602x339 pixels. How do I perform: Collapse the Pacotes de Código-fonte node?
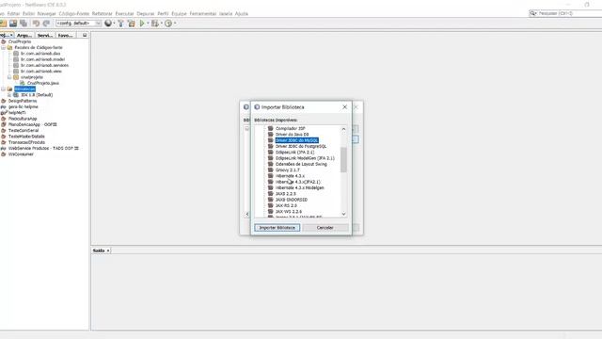pyautogui.click(x=4, y=48)
